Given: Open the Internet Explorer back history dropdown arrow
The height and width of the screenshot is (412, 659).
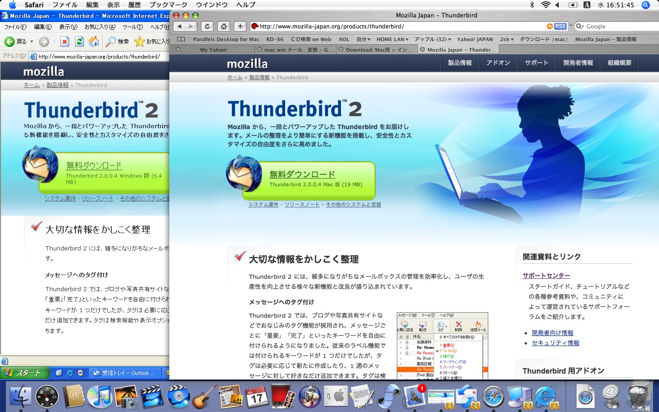Looking at the screenshot, I should point(32,42).
